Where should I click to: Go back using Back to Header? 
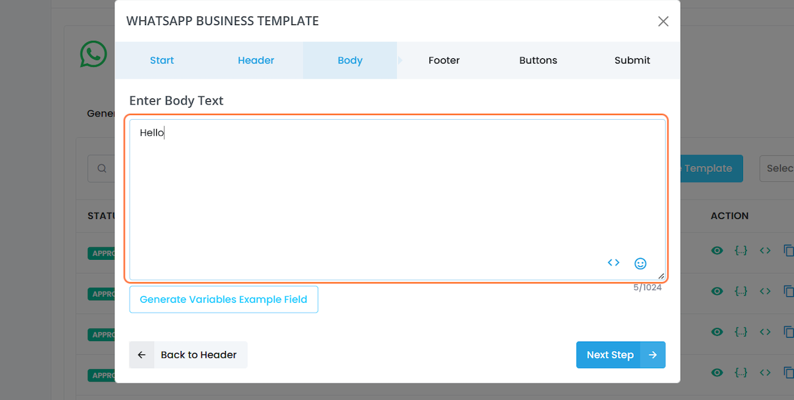[188, 355]
